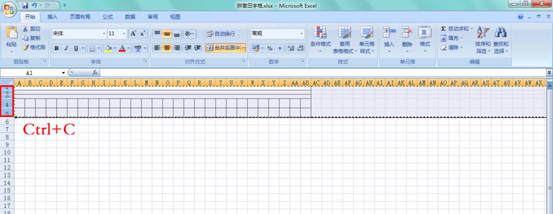Screen dimensions: 553x214
Task: Toggle italic formatting
Action: tap(66, 48)
